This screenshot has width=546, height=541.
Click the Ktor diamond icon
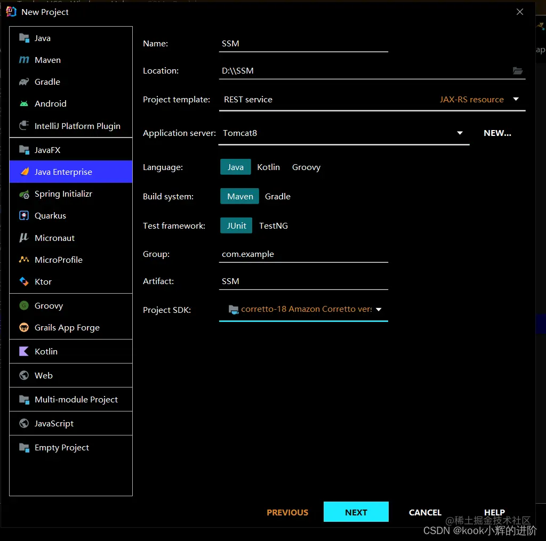click(24, 281)
